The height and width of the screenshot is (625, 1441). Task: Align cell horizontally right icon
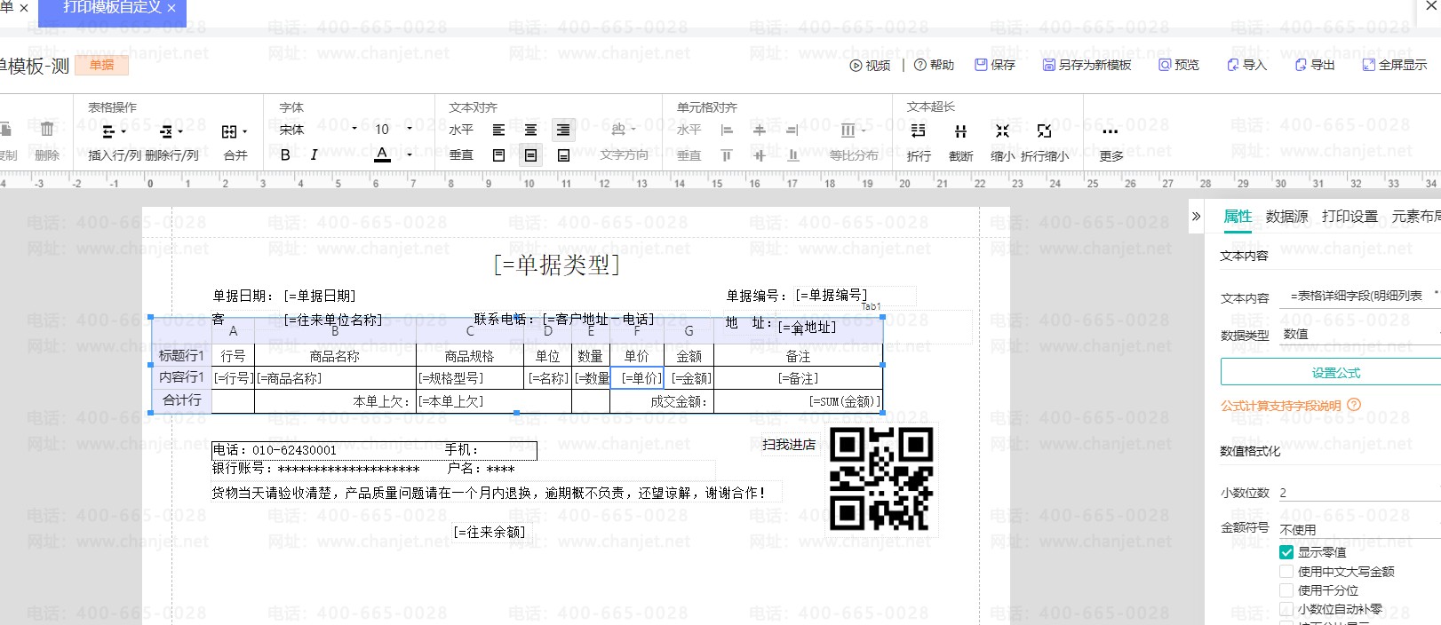pos(792,131)
